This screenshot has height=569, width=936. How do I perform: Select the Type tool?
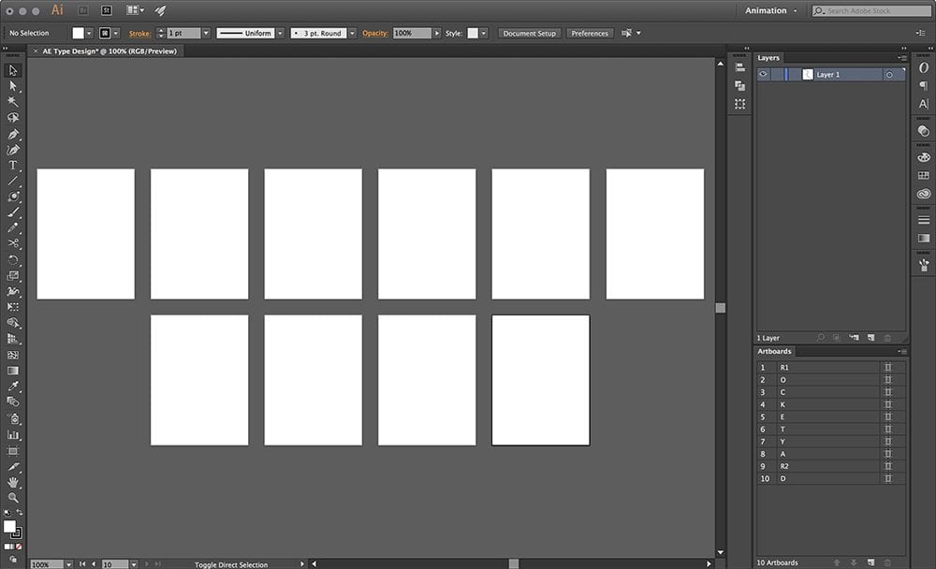click(x=13, y=165)
